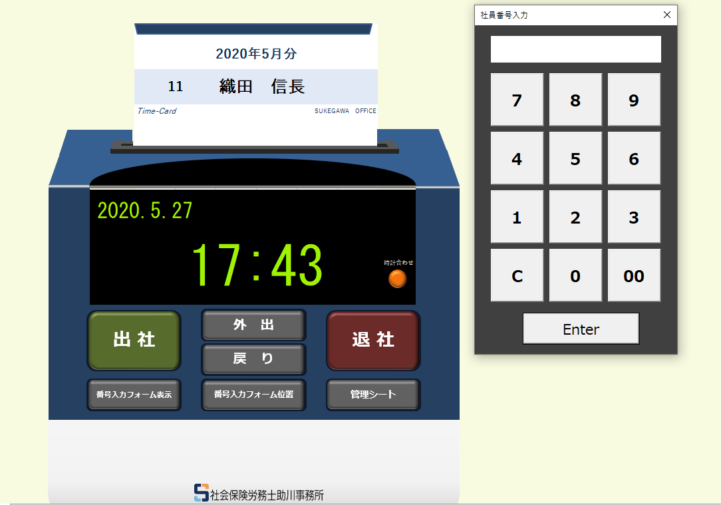Click the 番号入力フォーム位置 button

[253, 395]
